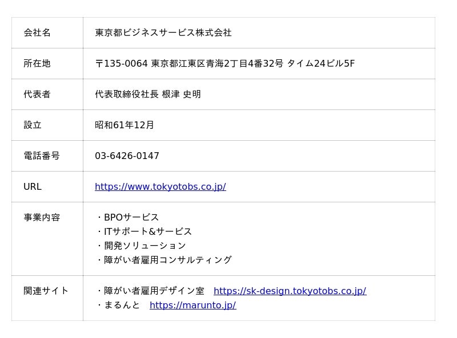
Task: Click the 電話番号 row label
Action: (42, 156)
